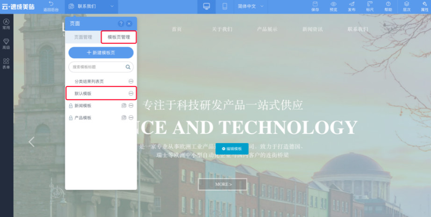Select the 模板页管理 tab
Viewport: 431px width, 217px height.
point(119,37)
